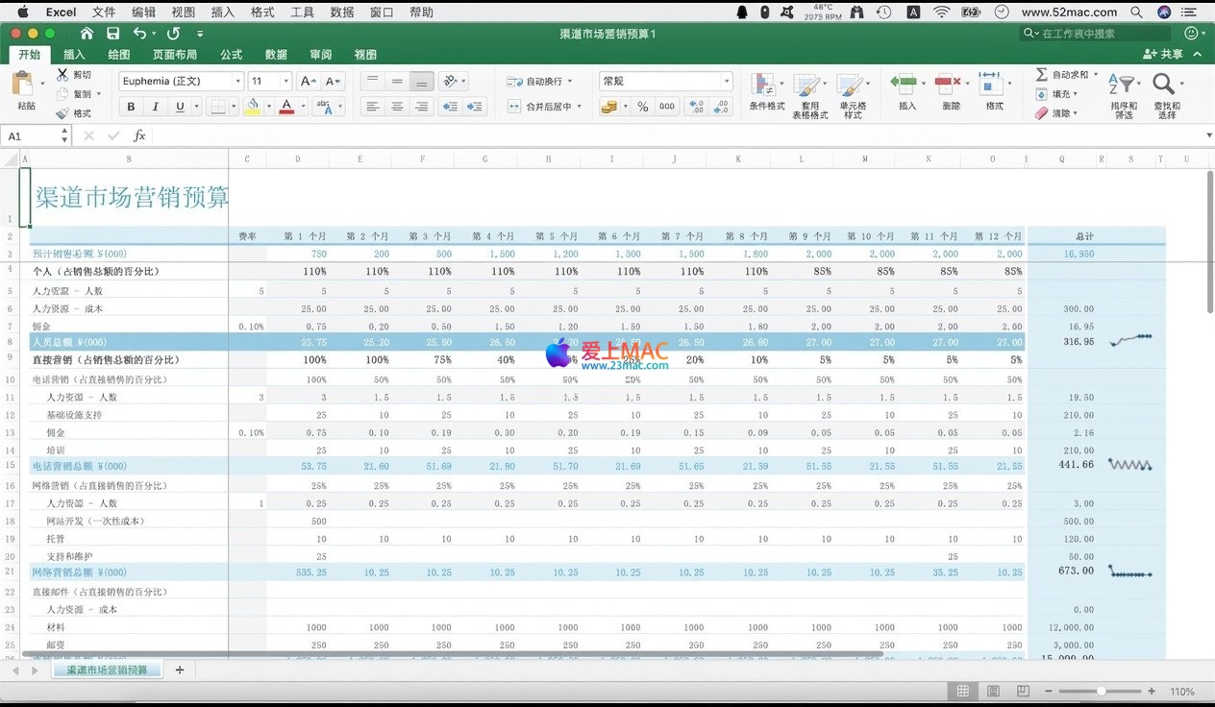Click the Share (共享) button

point(1163,55)
